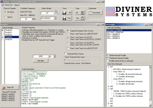
Task: Enable priority levels on interrupts checkbox
Action: pos(107,61)
